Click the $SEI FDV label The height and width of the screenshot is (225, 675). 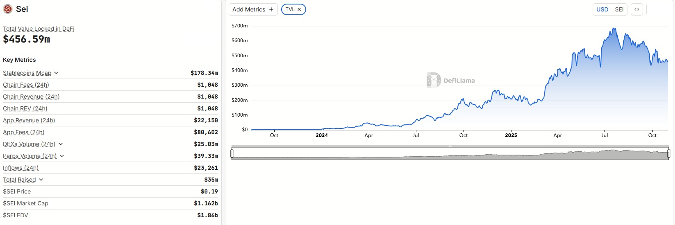click(x=16, y=215)
